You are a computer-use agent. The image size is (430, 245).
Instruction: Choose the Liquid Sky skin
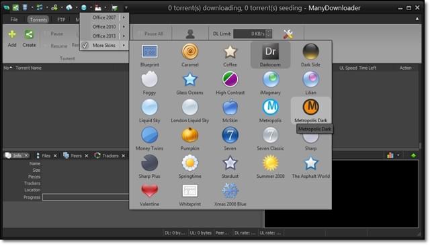pos(149,107)
